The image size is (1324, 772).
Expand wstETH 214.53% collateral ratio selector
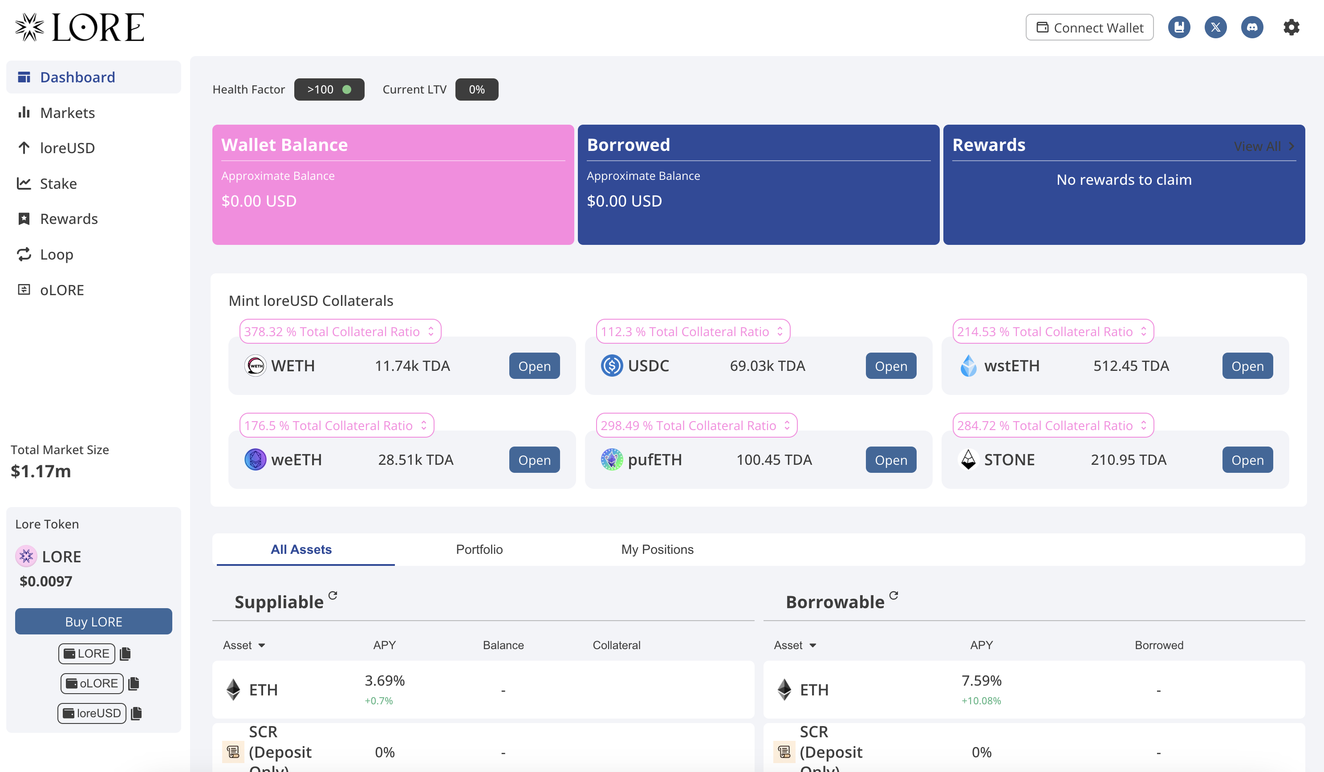[x=1053, y=332]
